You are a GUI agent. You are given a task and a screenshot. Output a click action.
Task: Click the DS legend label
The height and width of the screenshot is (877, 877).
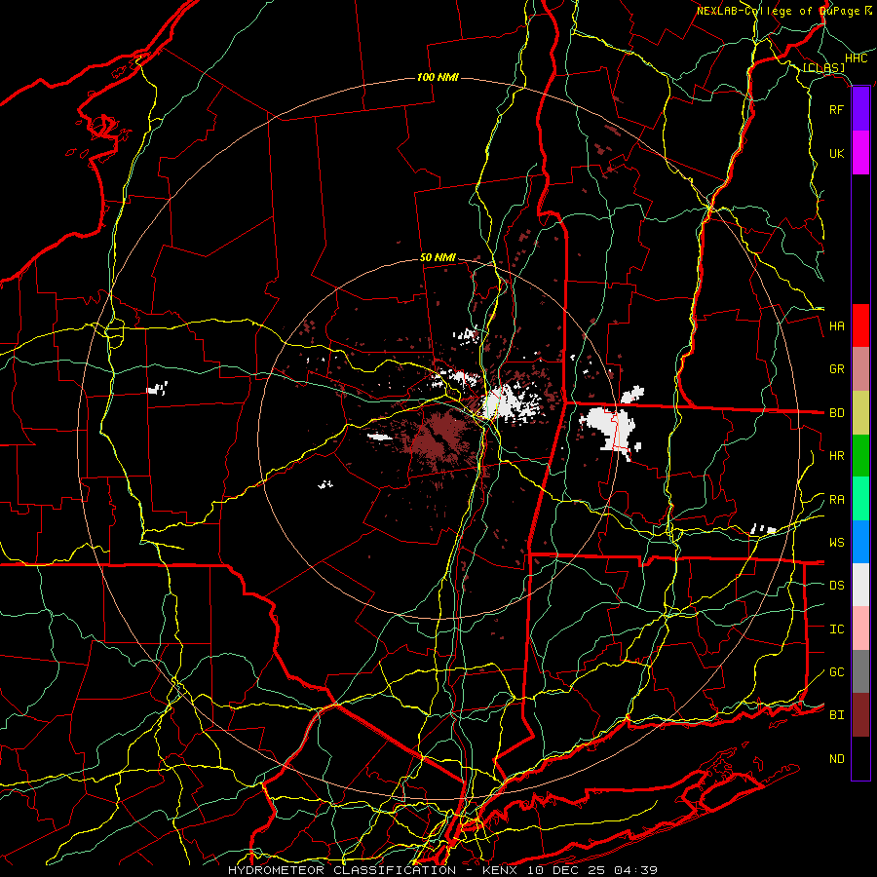pyautogui.click(x=836, y=586)
